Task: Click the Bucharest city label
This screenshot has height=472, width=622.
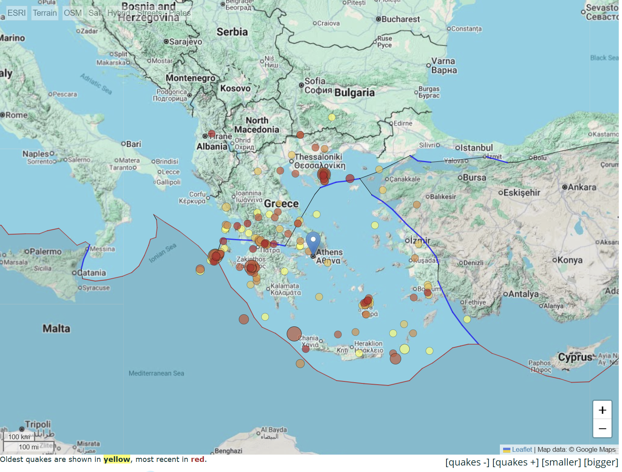Action: [x=400, y=19]
